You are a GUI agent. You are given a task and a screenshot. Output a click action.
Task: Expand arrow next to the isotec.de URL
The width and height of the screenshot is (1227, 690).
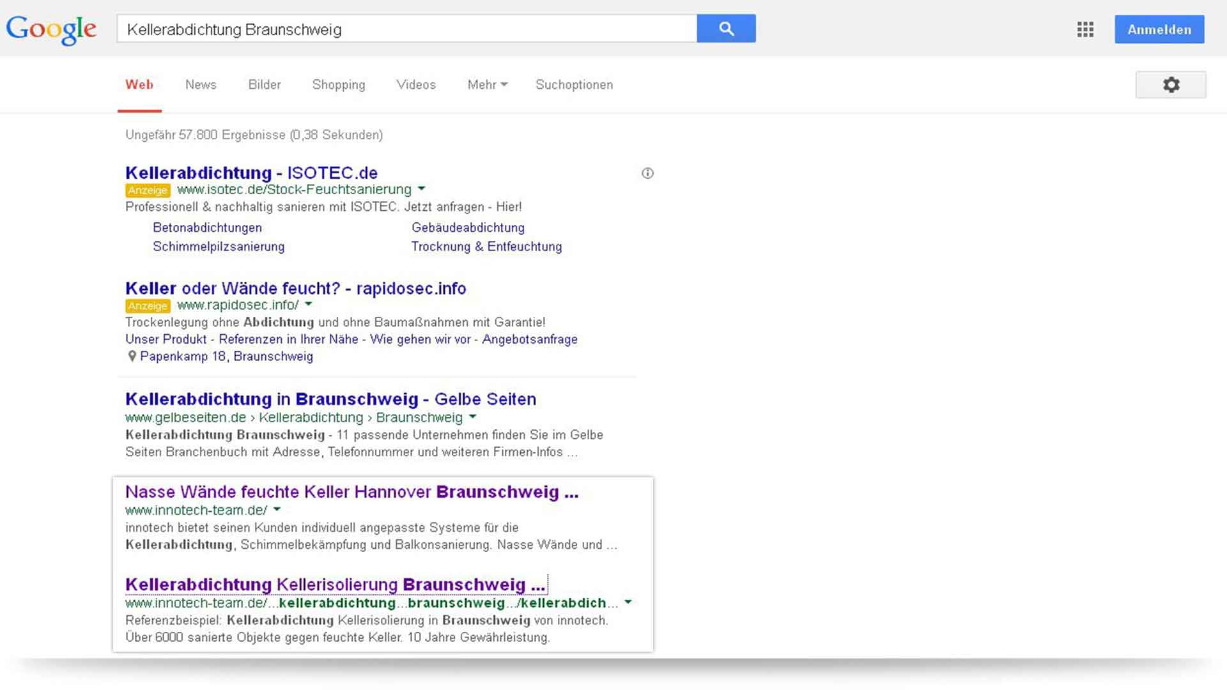(x=422, y=189)
